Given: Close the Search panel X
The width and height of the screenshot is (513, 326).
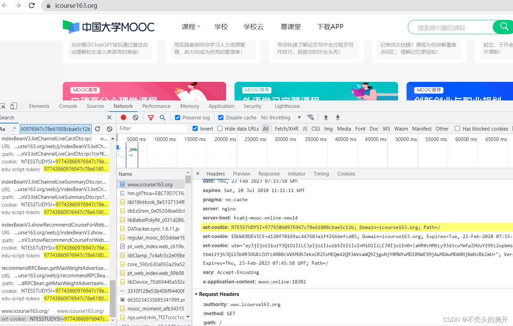Looking at the screenshot, I should point(109,117).
